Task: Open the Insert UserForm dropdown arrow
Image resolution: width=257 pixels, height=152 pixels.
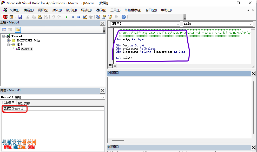Action: [16, 17]
